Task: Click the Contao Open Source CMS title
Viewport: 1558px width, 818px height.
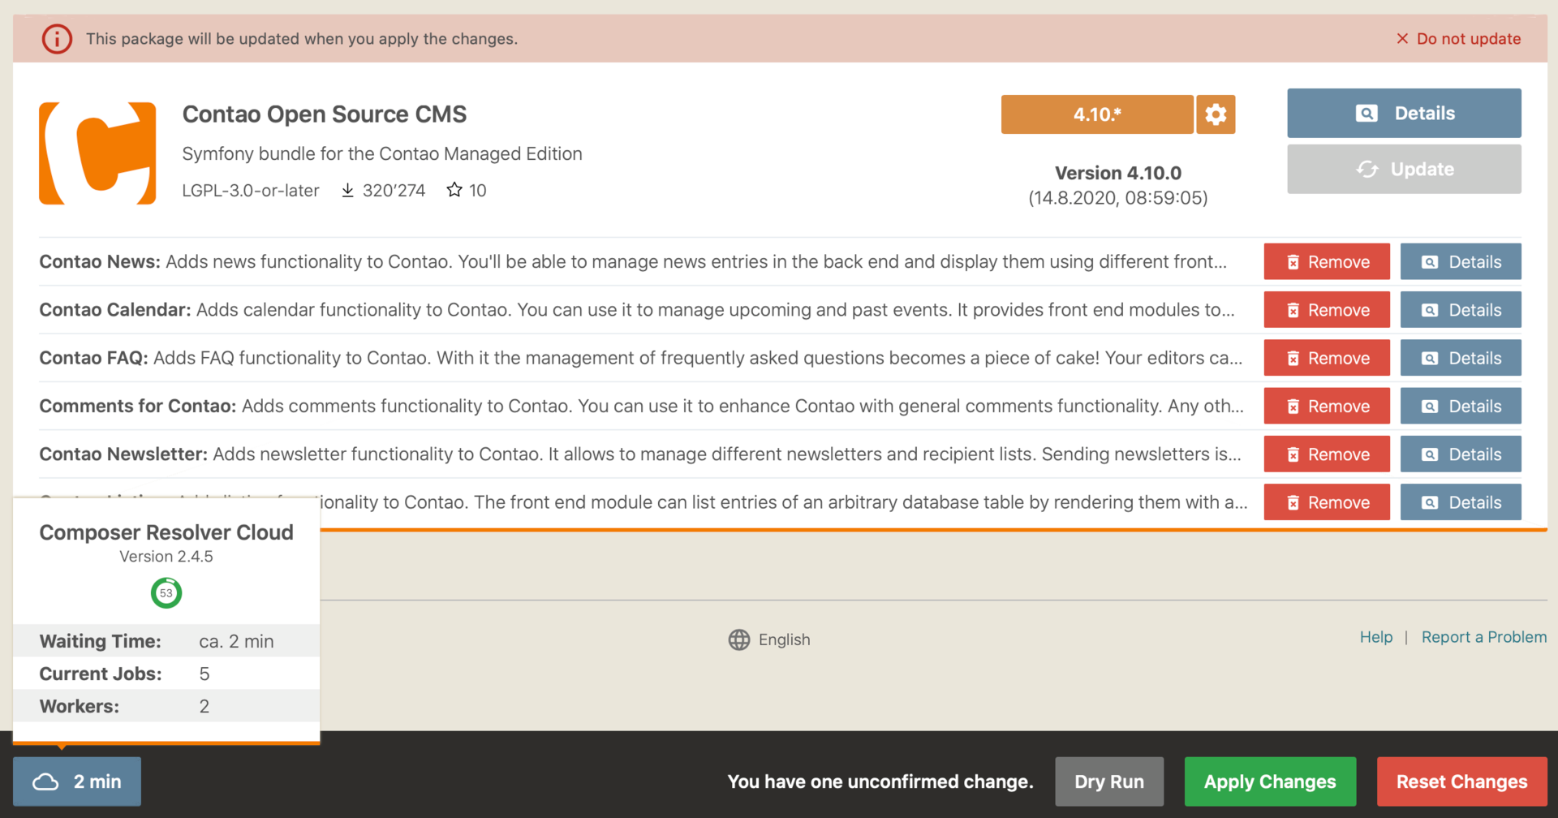Action: tap(324, 114)
